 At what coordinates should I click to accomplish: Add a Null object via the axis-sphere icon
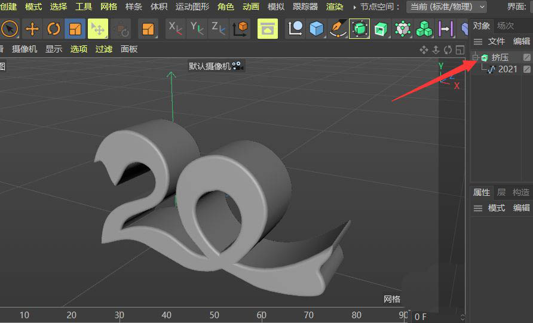[x=295, y=29]
